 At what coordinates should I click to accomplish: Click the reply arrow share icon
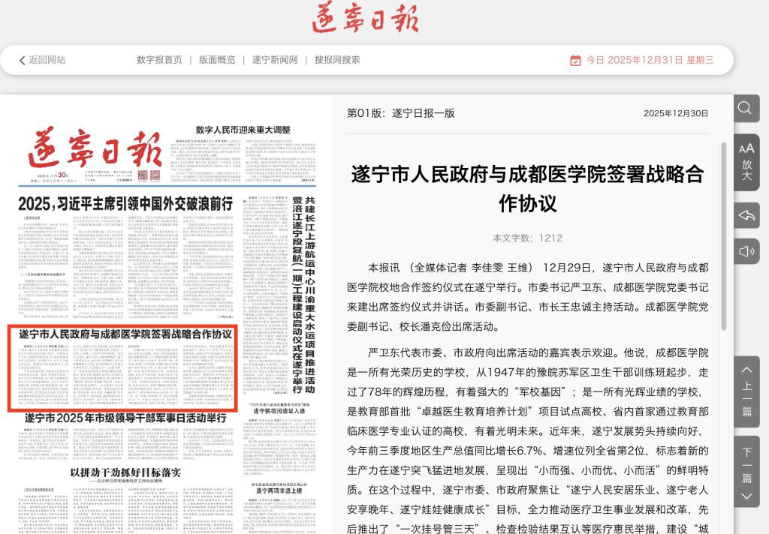click(746, 216)
